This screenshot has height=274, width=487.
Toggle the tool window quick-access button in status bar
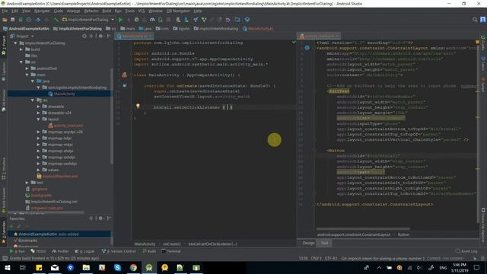pos(5,258)
